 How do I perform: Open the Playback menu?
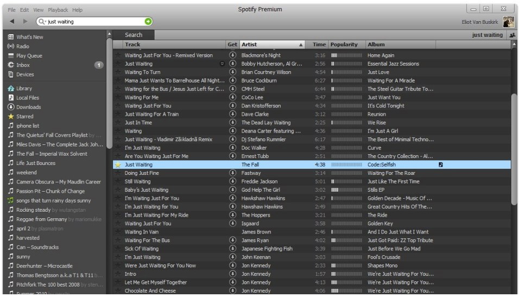58,10
